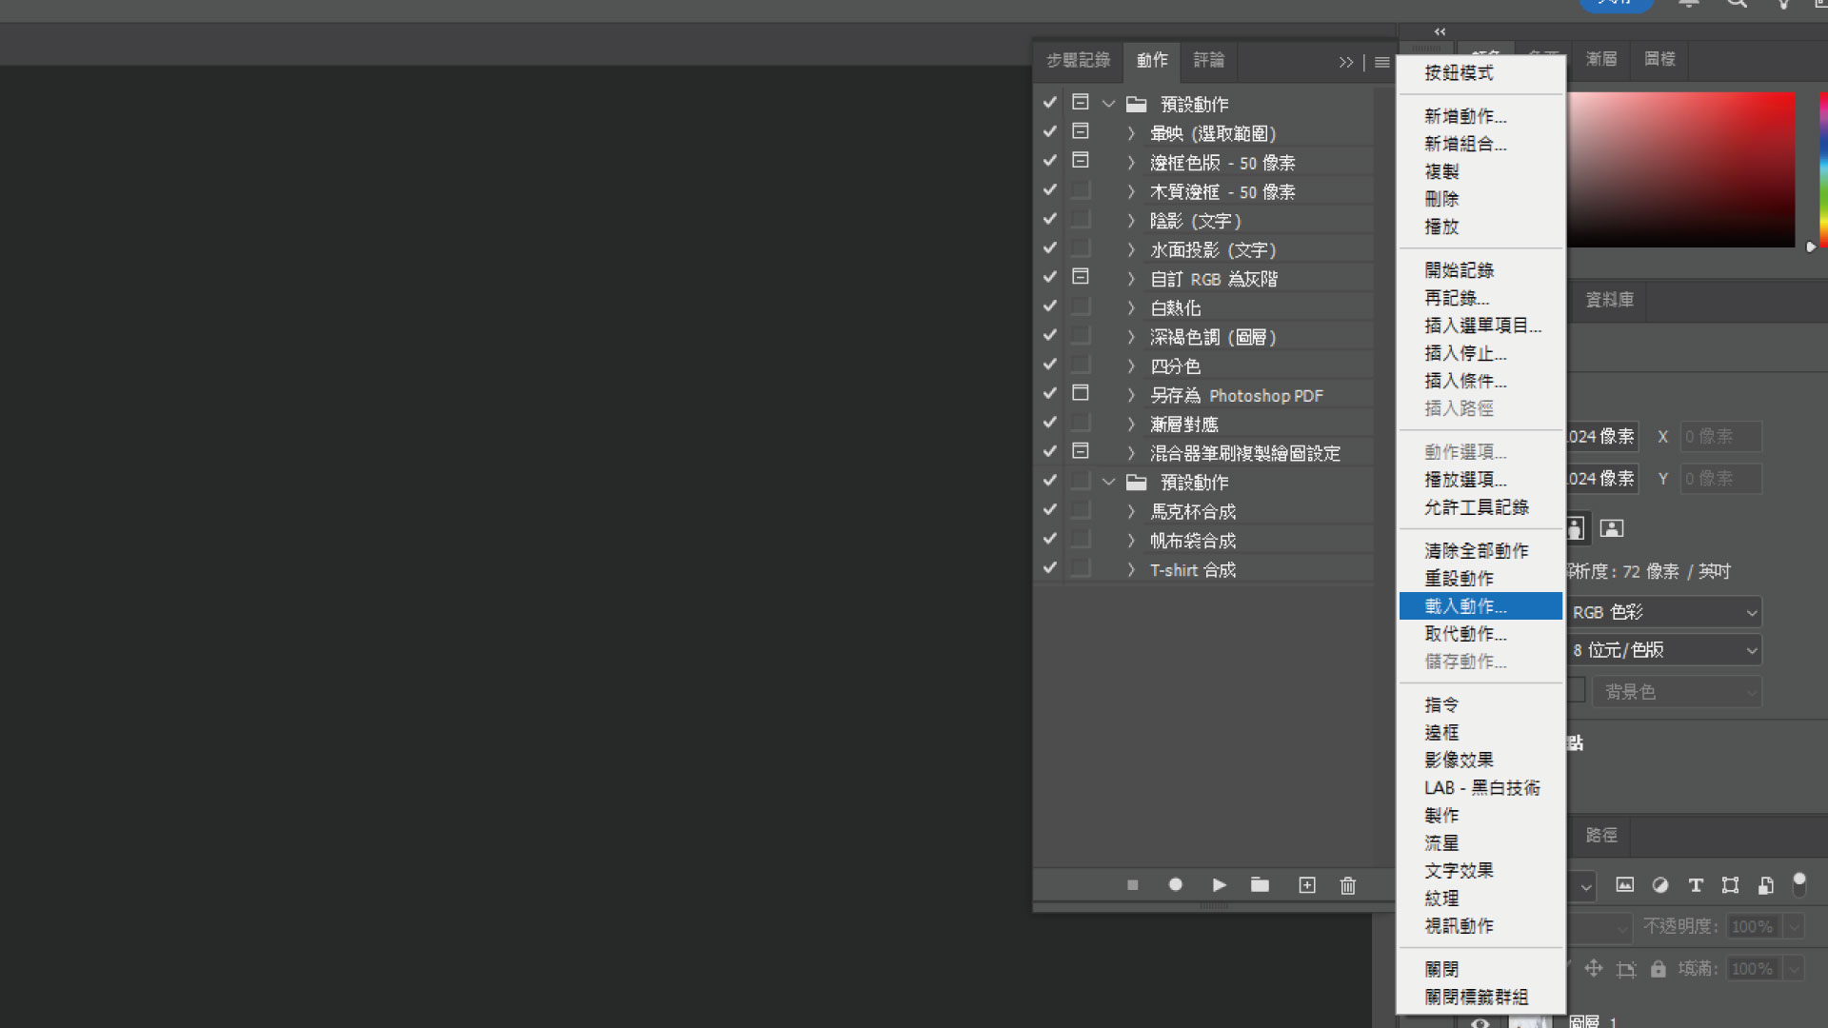Choose 播放選項... from the panel menu

(x=1480, y=480)
